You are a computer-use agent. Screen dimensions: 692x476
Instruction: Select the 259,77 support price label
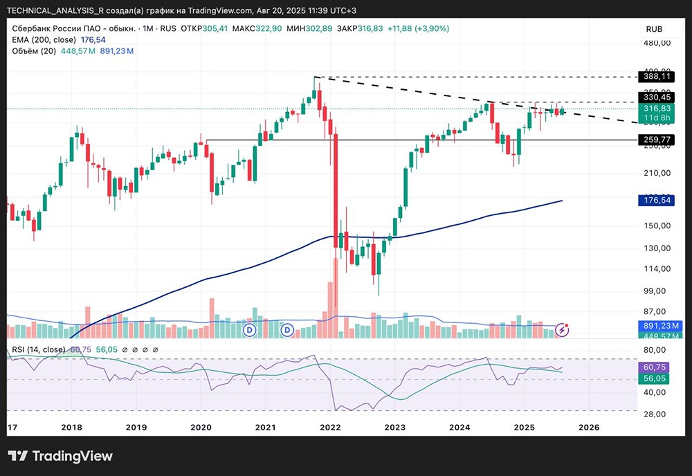657,140
